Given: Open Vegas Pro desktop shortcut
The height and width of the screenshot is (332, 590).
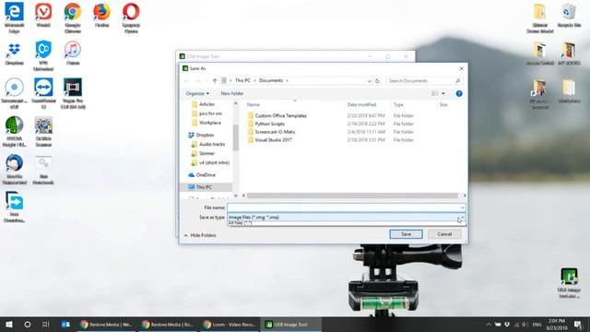Looking at the screenshot, I should point(73,93).
